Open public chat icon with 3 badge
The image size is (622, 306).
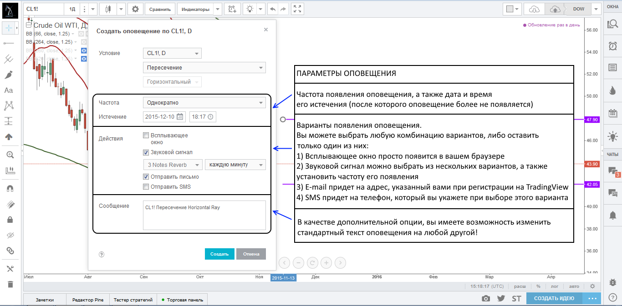pos(612,171)
